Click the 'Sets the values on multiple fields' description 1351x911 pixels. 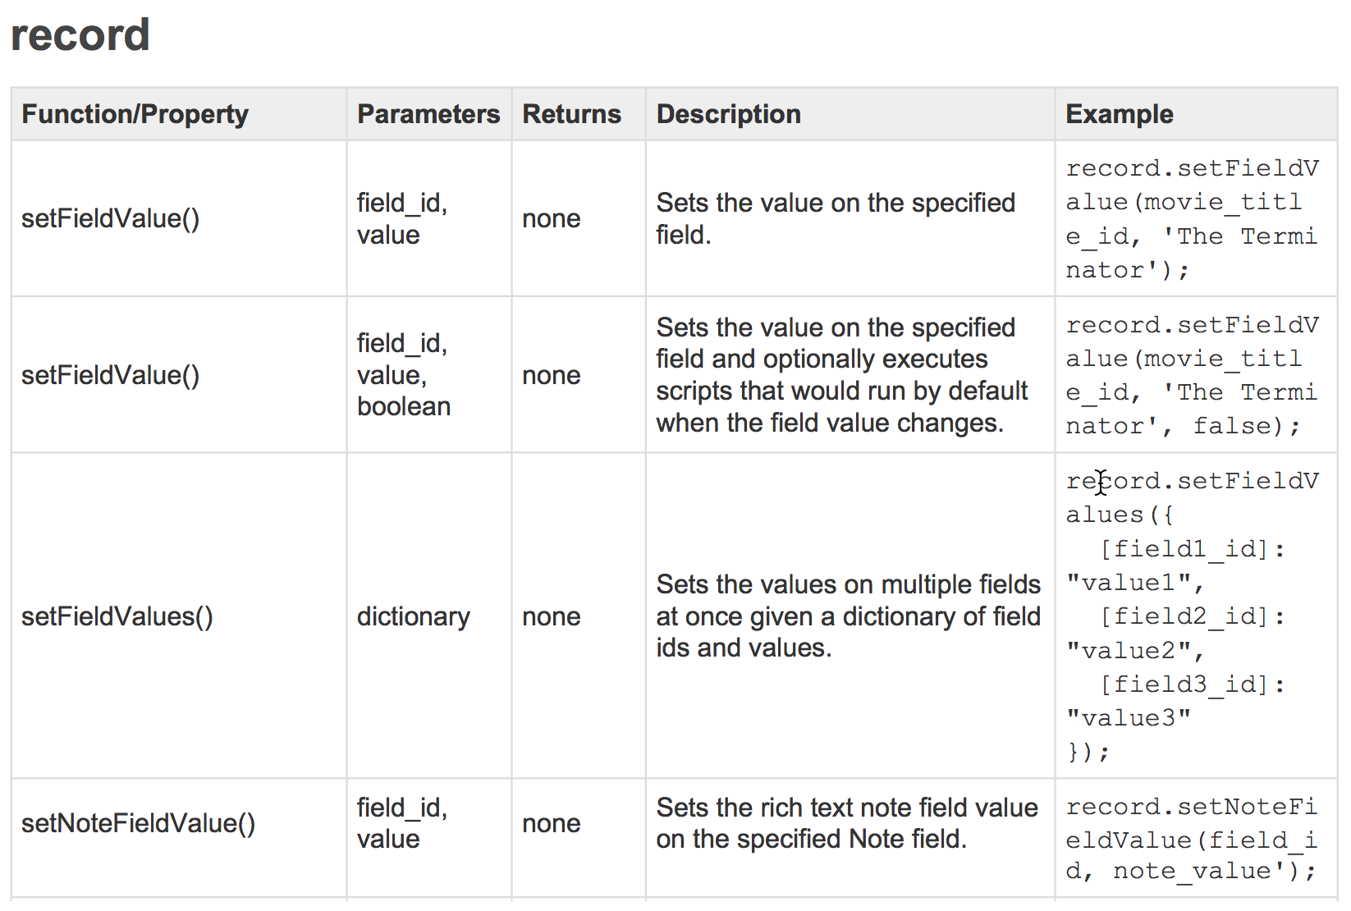[848, 616]
